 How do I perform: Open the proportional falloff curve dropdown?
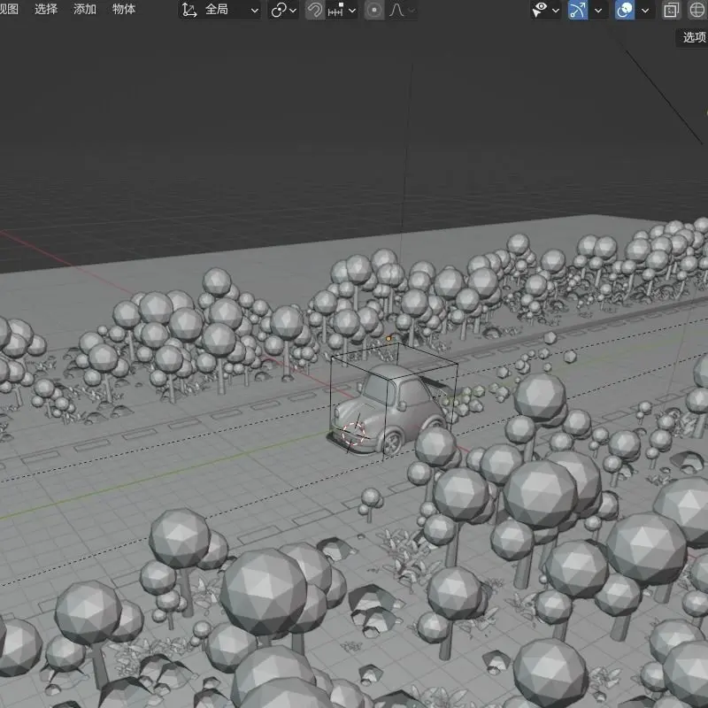[401, 10]
